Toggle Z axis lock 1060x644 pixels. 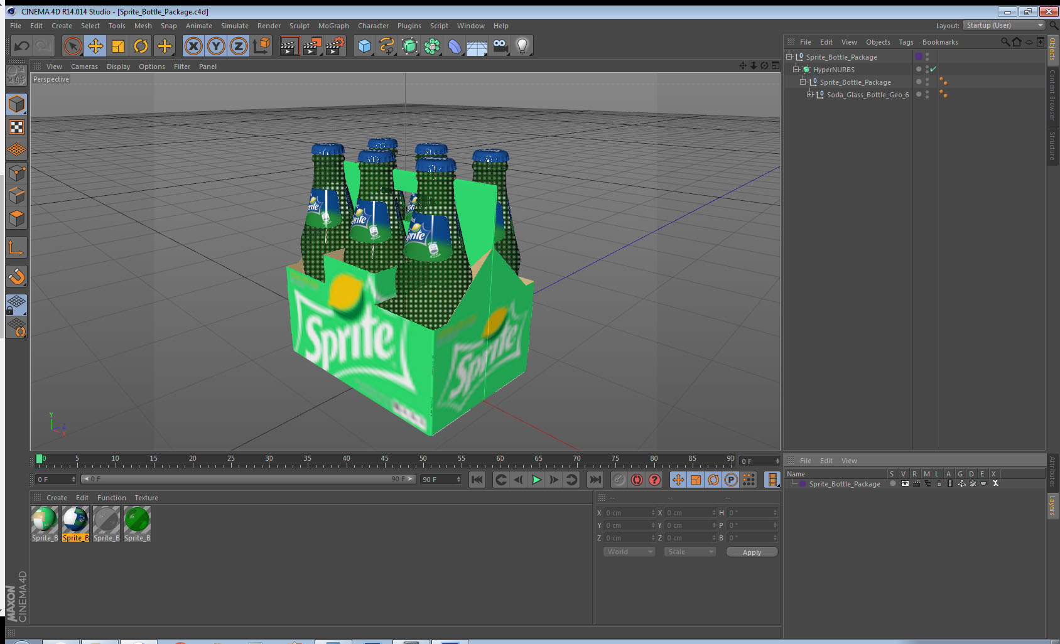coord(239,46)
